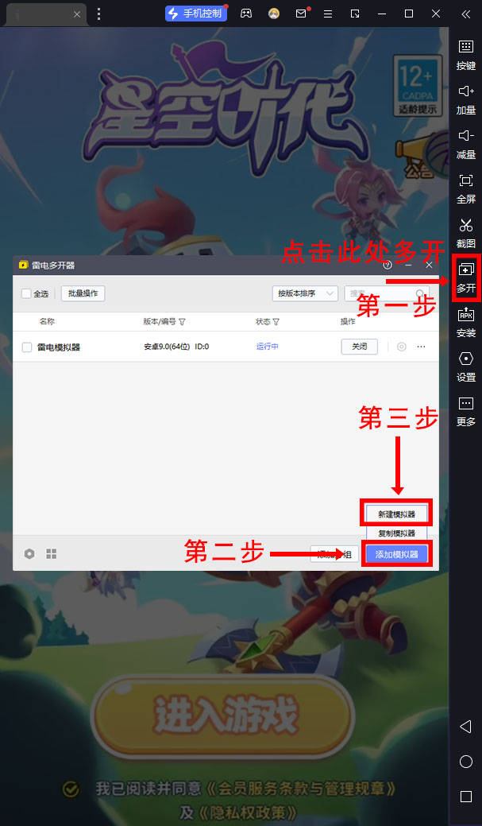Click the Android recents square button
Screen dimensions: 482x826
[465, 797]
